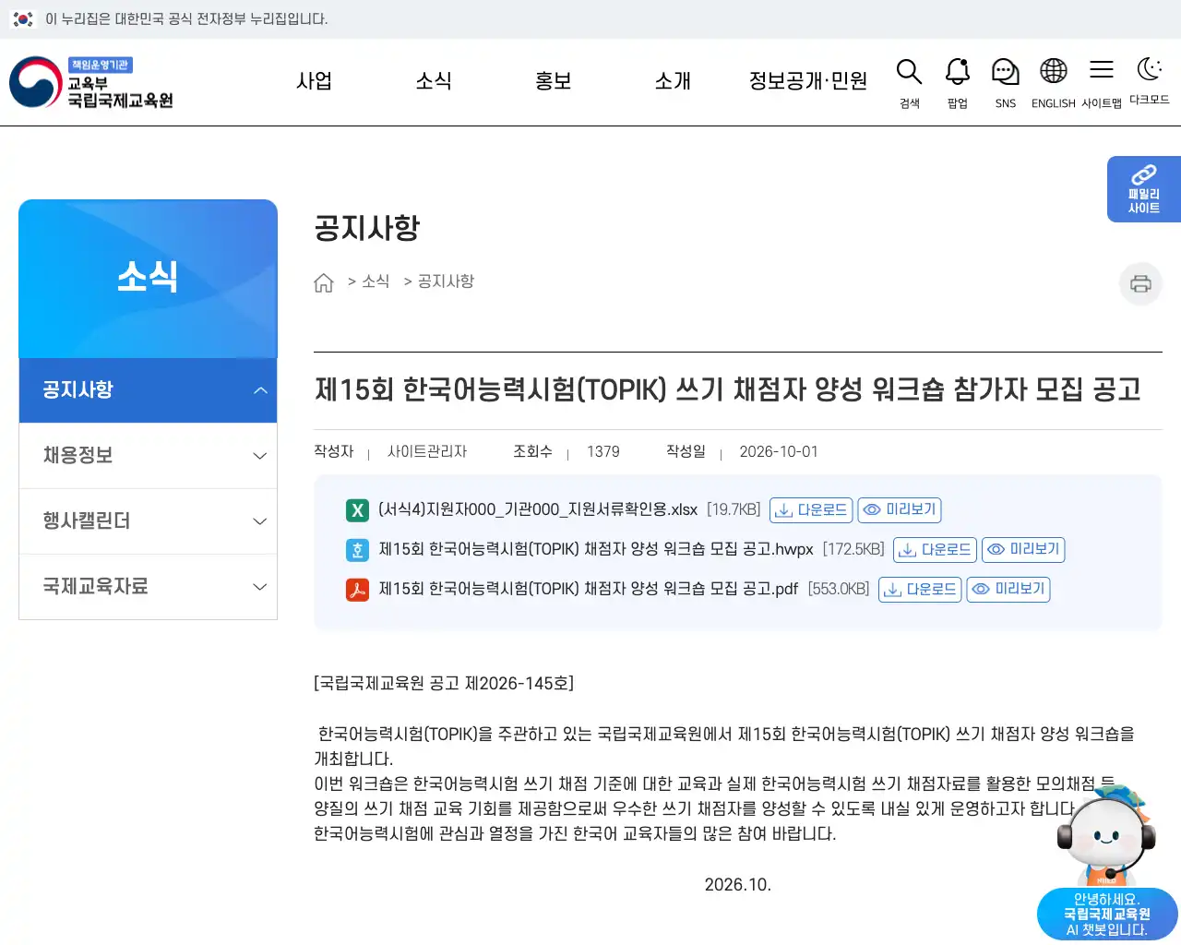Open the 모집 공고.hwpx file name
Screen dimensions: 1181x945
[596, 549]
